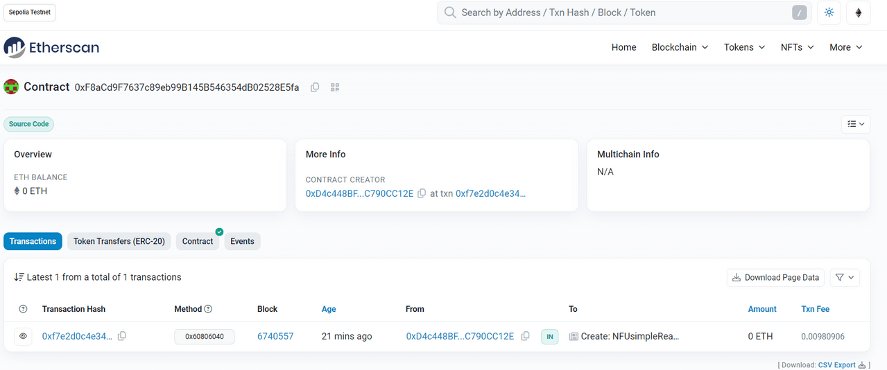Click the 0 ETH amount cell in table
Screen dimensions: 887x370
(760, 336)
